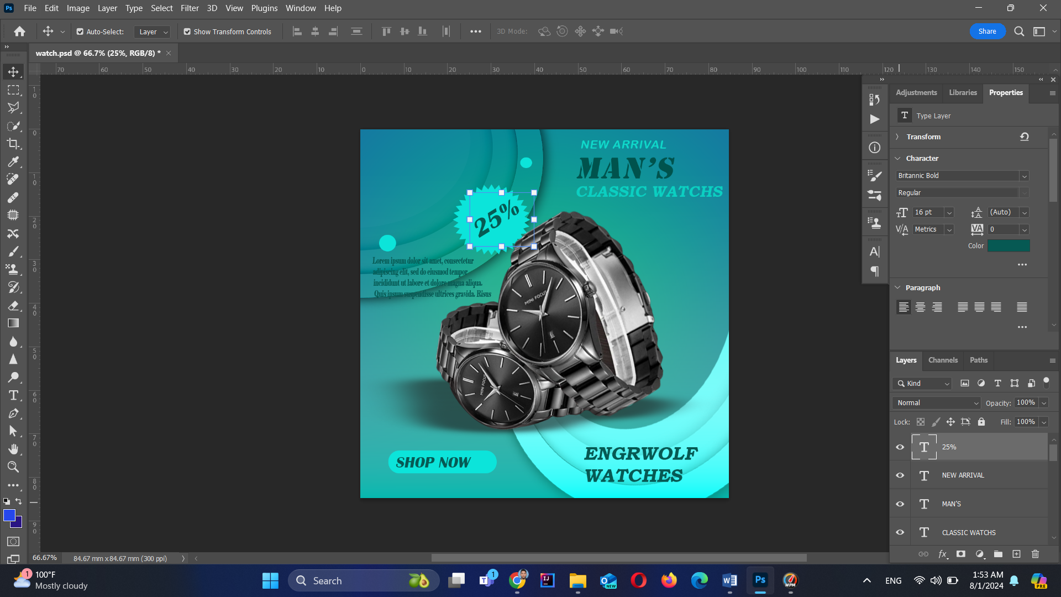The width and height of the screenshot is (1061, 597).
Task: Select the Move tool
Action: [13, 72]
